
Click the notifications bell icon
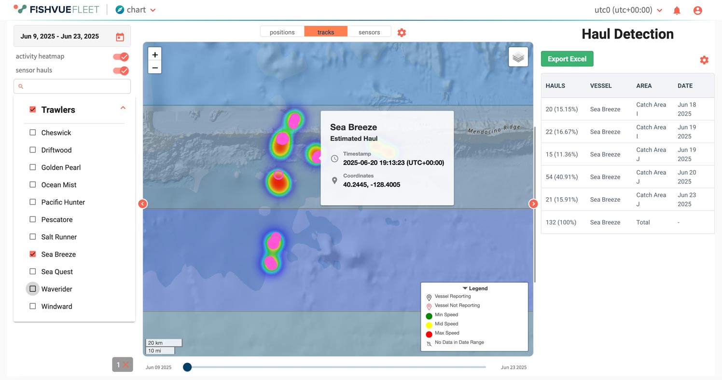coord(677,10)
